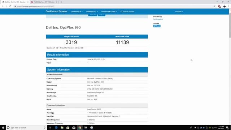Click the taskbar search box
This screenshot has height=130, width=231.
[x=26, y=127]
